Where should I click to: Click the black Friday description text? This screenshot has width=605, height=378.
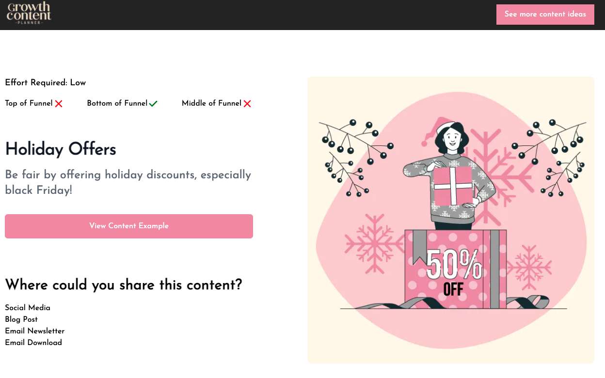click(128, 182)
